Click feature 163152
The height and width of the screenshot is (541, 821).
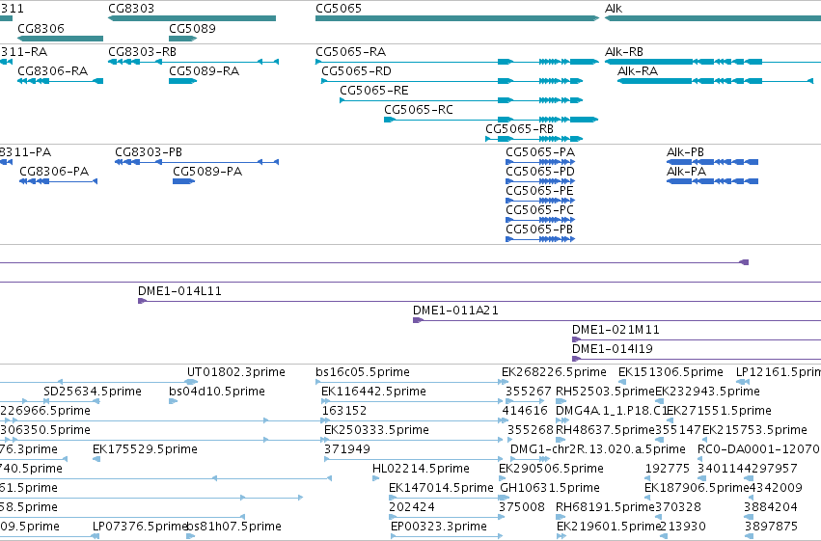click(x=344, y=411)
